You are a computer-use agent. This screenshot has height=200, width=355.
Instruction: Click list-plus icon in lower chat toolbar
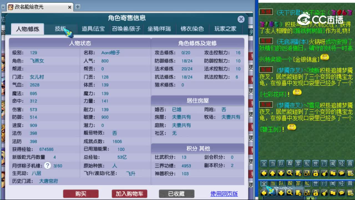tap(350, 193)
